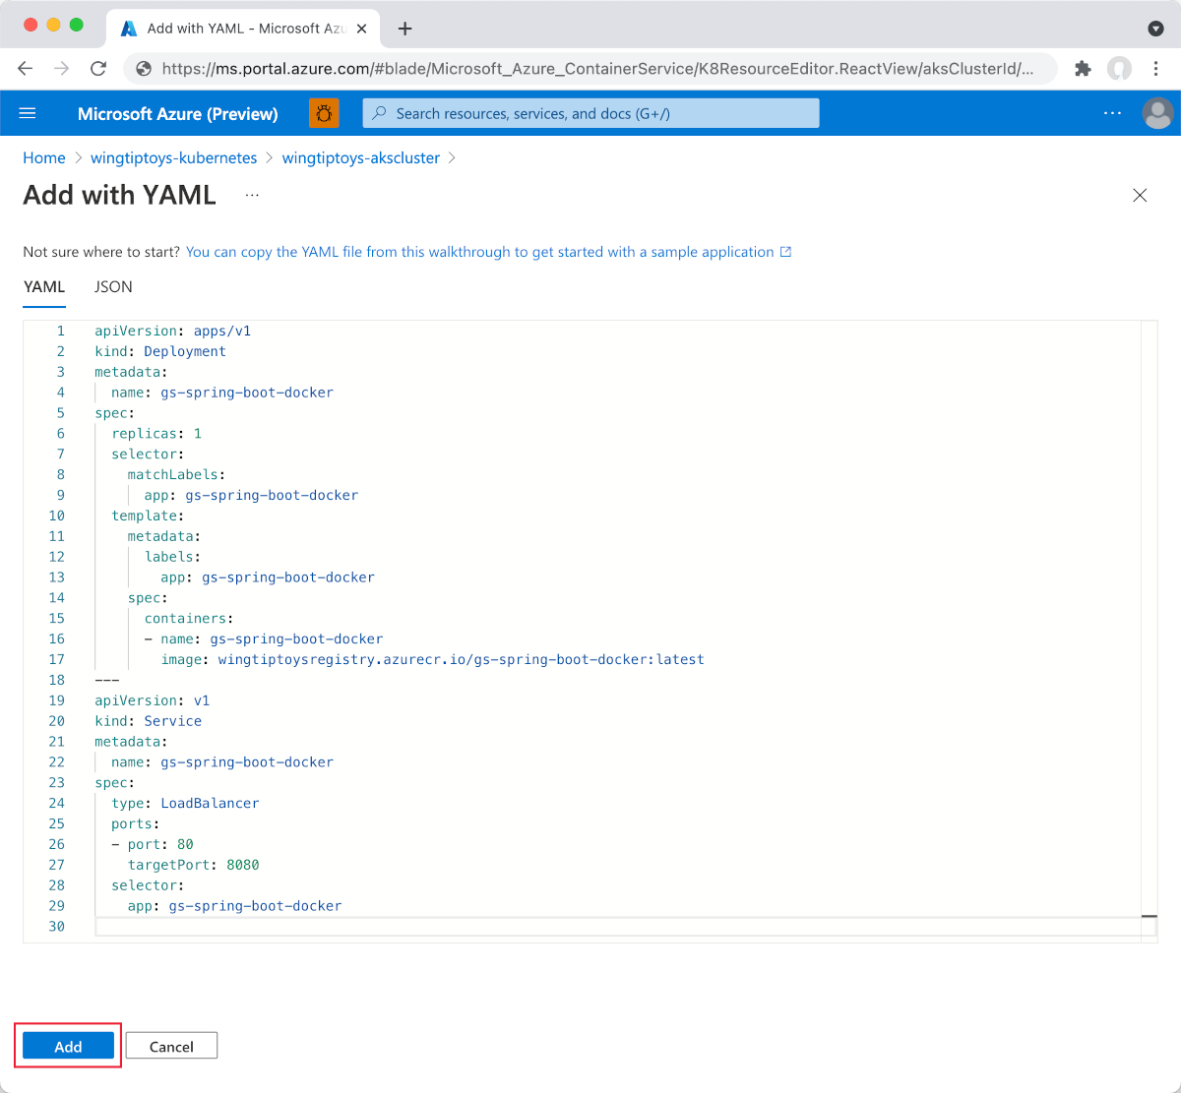Viewport: 1181px width, 1093px height.
Task: Open the Chrome tab search dropdown arrow
Action: coord(1155,29)
